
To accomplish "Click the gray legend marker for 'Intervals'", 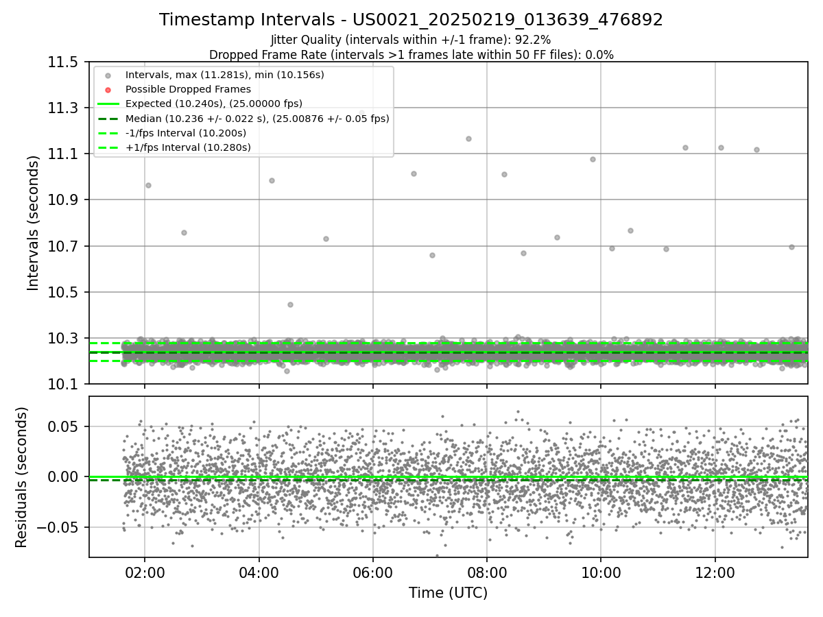I will tap(108, 75).
